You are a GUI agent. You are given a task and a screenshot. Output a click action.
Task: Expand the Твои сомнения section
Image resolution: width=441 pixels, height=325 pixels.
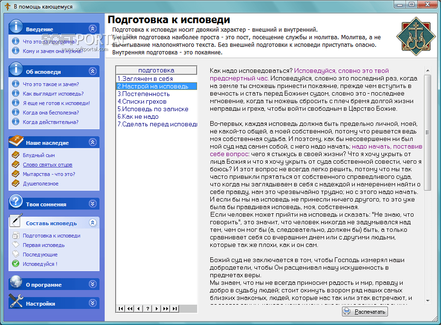click(x=92, y=204)
